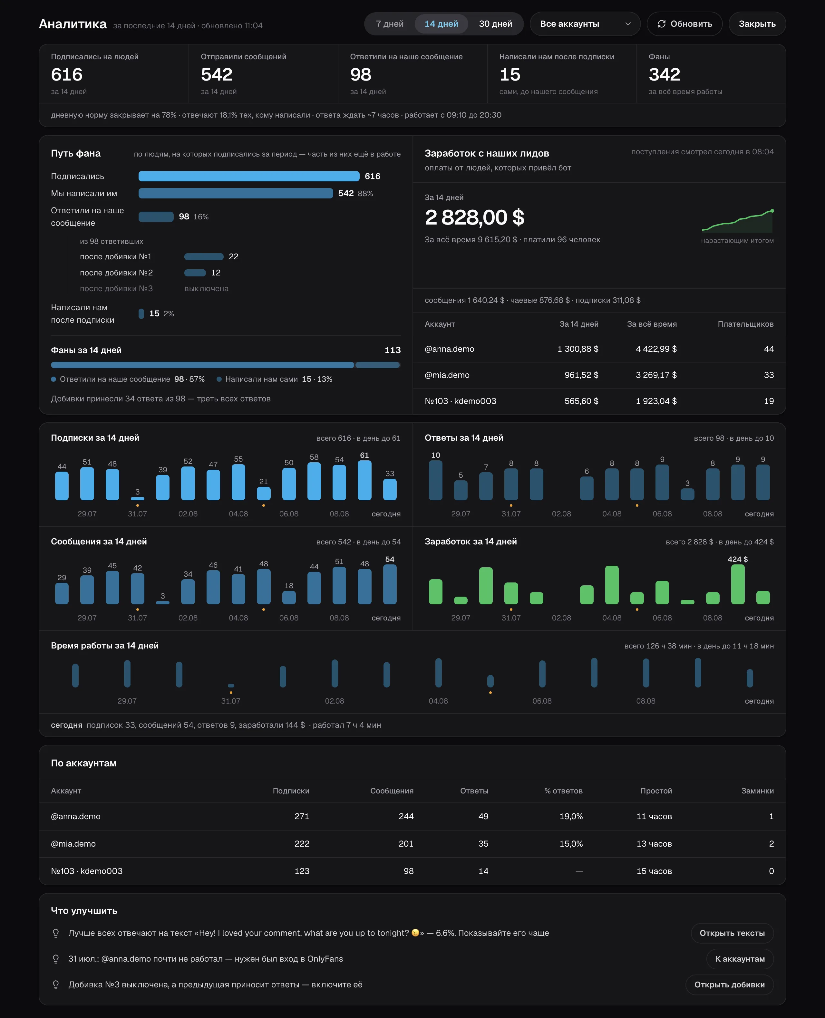This screenshot has width=825, height=1018.
Task: Click the Фаны 342 stat card
Action: pos(711,74)
